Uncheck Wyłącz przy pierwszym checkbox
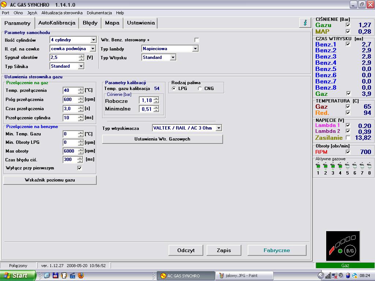 [79, 168]
